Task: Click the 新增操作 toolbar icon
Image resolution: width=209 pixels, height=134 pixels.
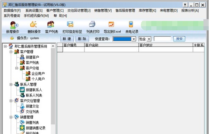Action: point(14,25)
